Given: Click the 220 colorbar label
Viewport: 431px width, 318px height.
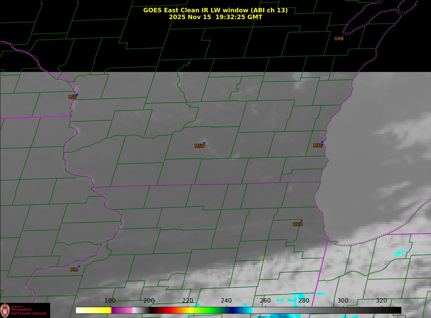Looking at the screenshot, I should [188, 301].
